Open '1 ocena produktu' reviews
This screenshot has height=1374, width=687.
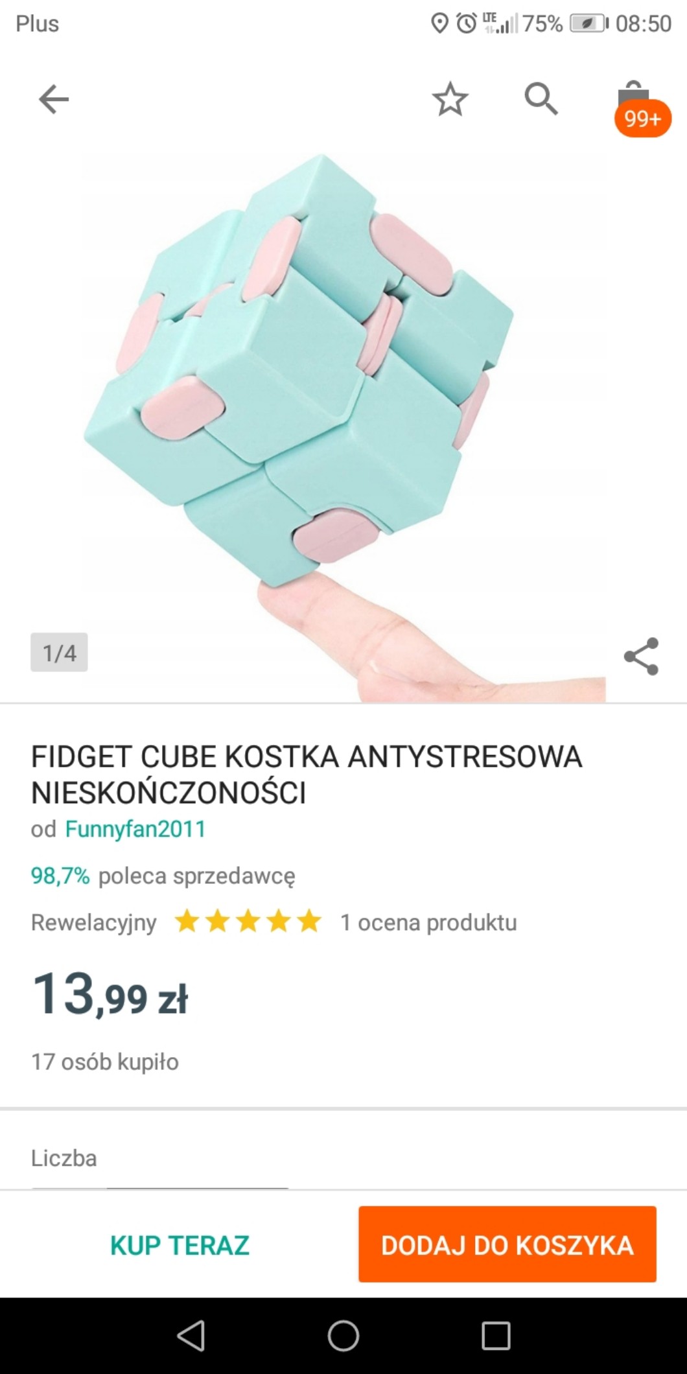428,922
